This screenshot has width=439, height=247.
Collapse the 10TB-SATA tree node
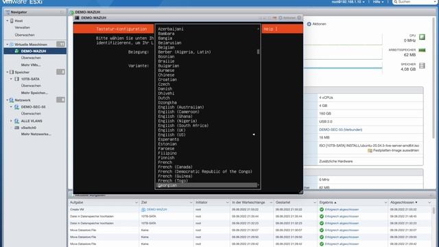click(x=11, y=79)
